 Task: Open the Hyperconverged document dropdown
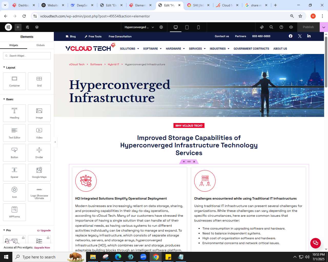point(139,27)
